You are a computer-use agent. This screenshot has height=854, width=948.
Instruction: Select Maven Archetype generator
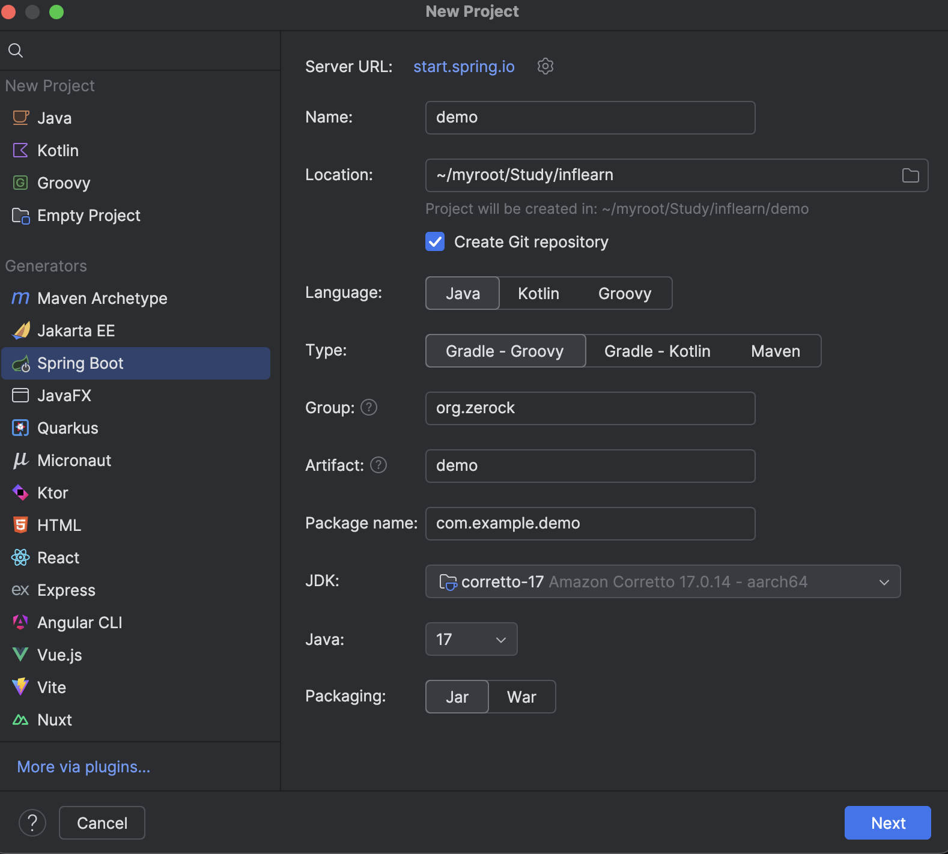136,298
